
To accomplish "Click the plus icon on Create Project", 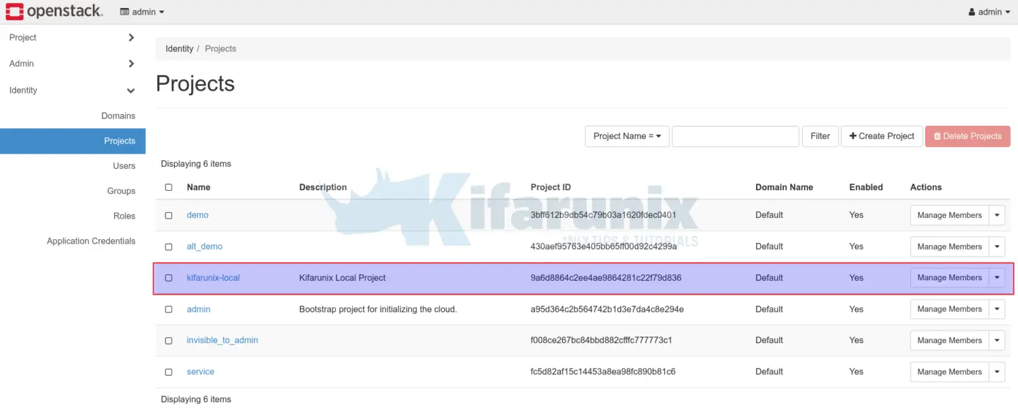I will point(852,136).
